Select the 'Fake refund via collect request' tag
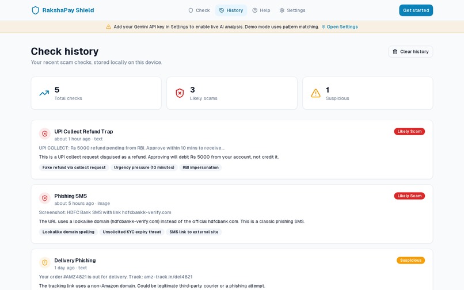Image resolution: width=464 pixels, height=290 pixels. (x=74, y=167)
